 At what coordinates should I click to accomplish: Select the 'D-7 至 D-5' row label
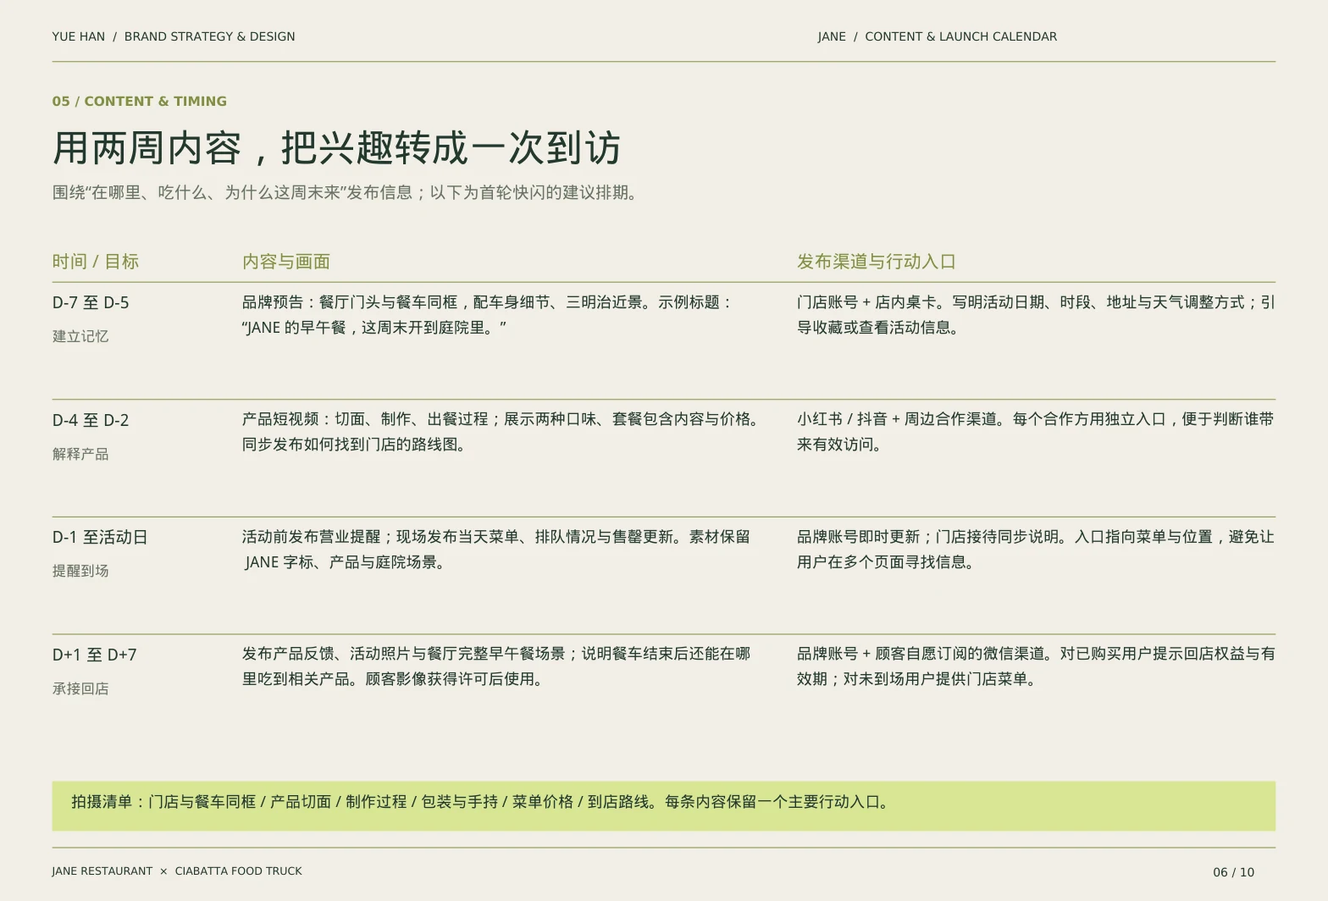[91, 303]
